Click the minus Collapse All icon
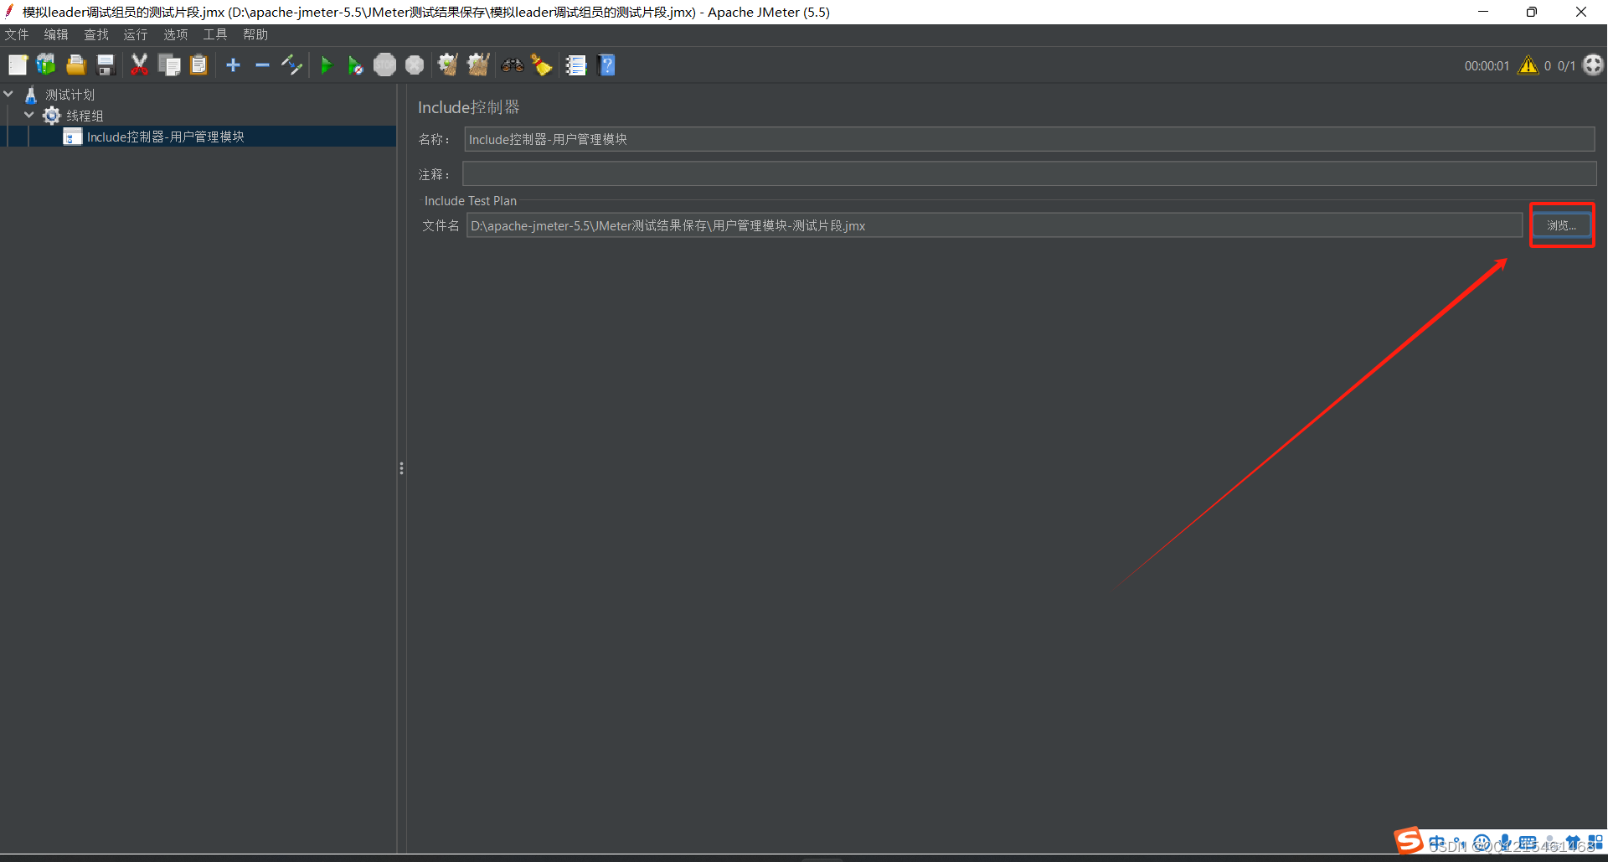 (262, 65)
